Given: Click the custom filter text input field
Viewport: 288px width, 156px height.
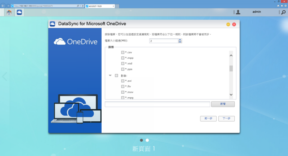Looking at the screenshot, I should pyautogui.click(x=158, y=104).
